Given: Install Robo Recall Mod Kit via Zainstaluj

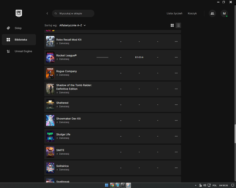Looking at the screenshot, I should click(x=63, y=43).
